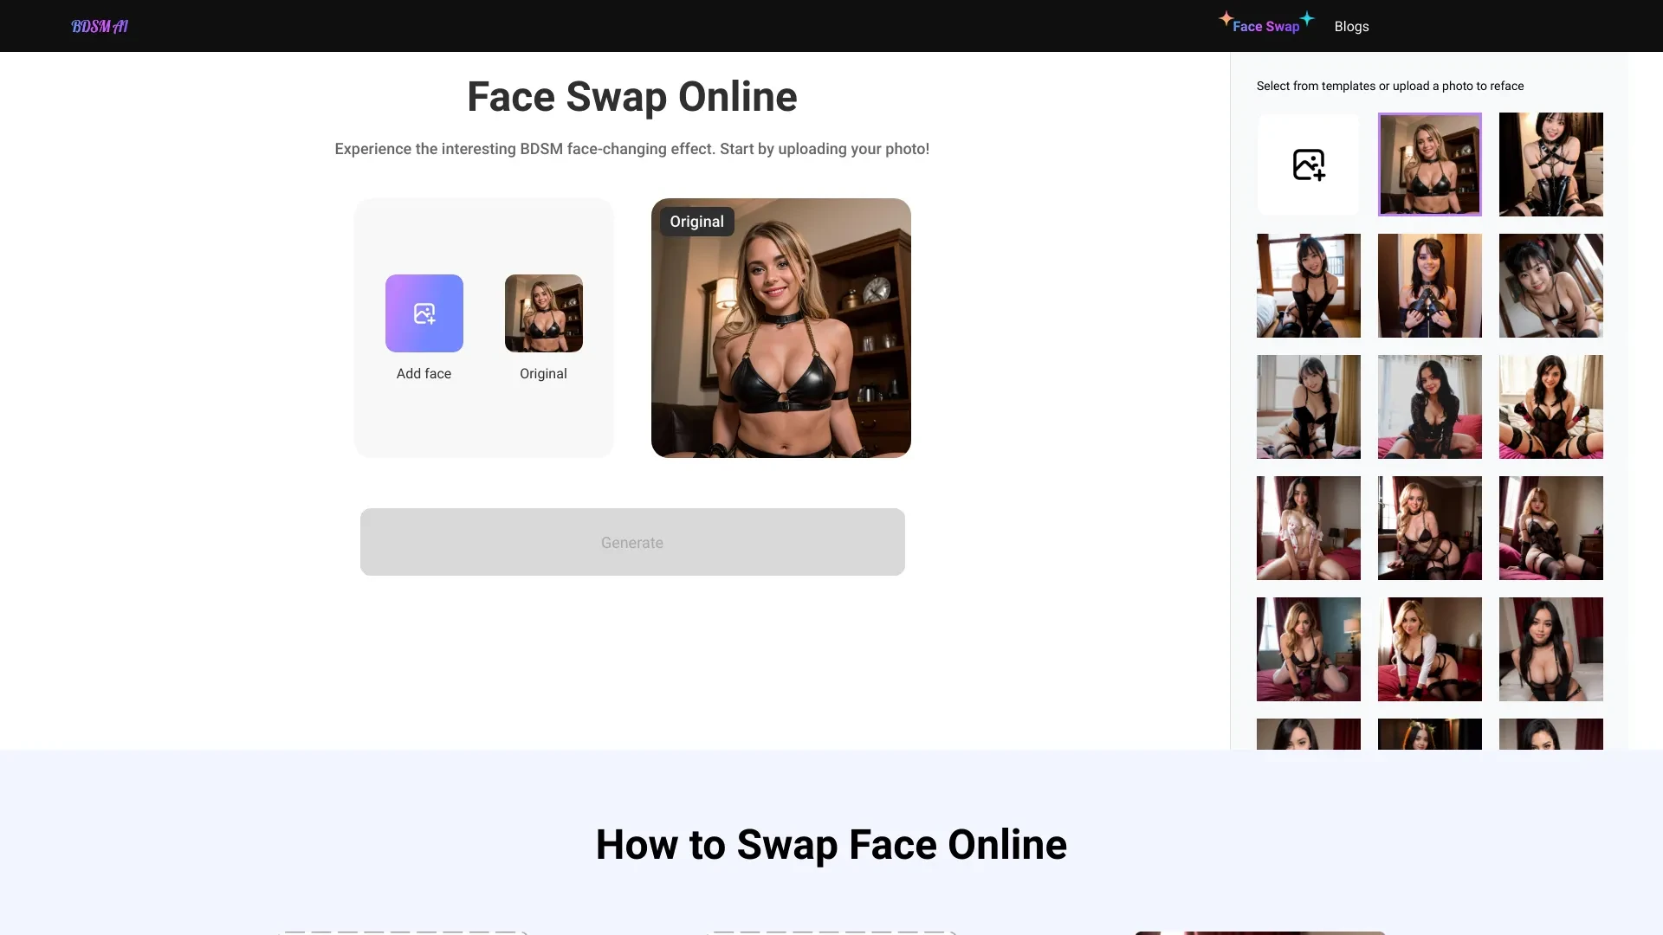Screen dimensions: 1663x935
Task: Click the Original label badge on preview
Action: pyautogui.click(x=696, y=222)
